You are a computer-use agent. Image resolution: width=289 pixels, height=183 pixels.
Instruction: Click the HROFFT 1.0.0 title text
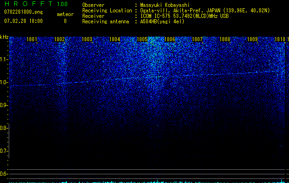[36, 4]
